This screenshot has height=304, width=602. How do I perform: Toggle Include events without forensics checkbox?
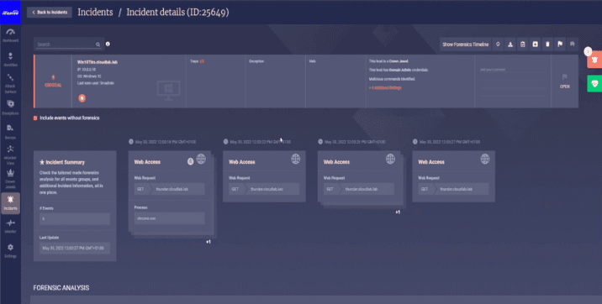(x=35, y=118)
